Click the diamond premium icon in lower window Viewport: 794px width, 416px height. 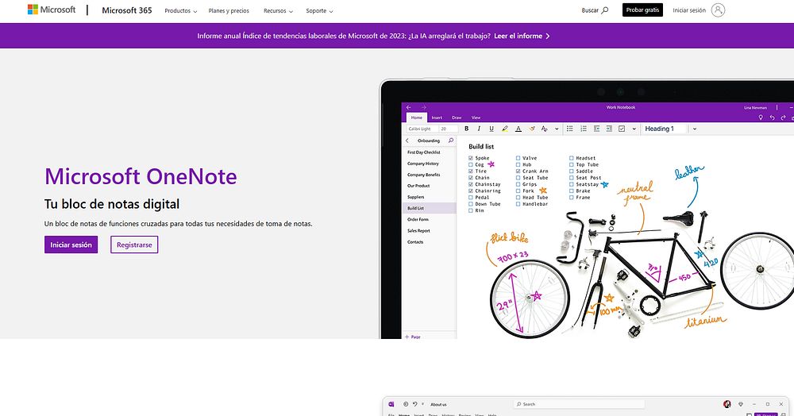(741, 404)
